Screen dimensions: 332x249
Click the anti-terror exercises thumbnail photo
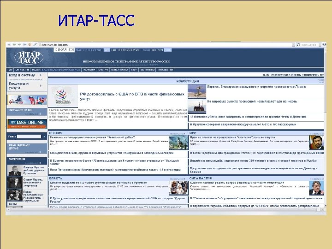click(x=178, y=142)
